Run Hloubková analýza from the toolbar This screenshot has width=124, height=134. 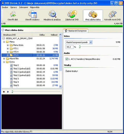point(52,16)
